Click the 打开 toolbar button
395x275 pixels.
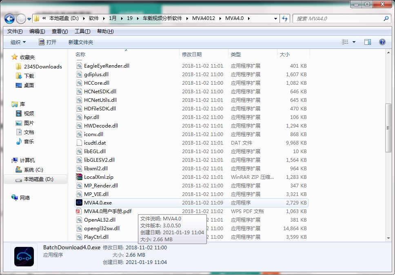tap(47, 42)
